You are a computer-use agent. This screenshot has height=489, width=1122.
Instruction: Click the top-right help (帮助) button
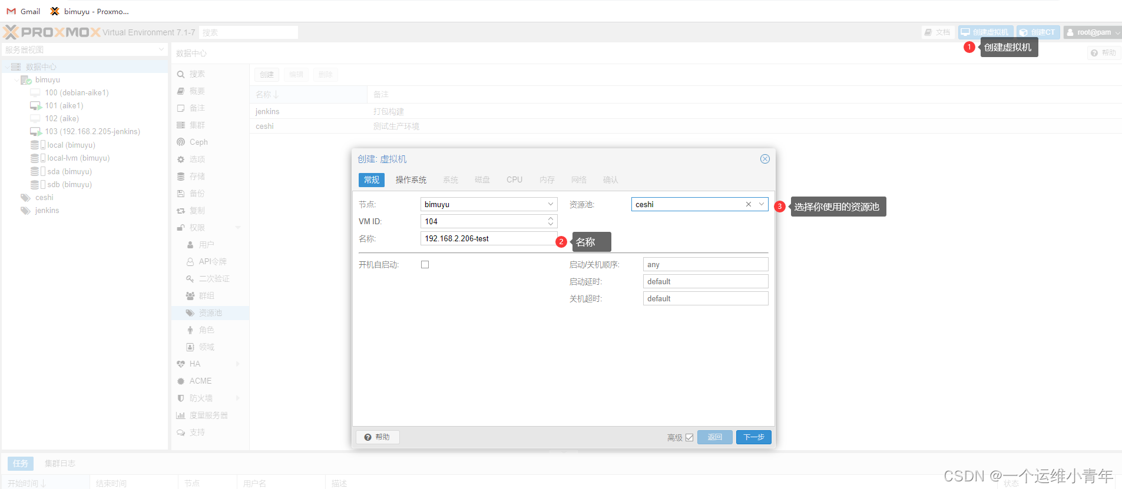coord(1103,53)
